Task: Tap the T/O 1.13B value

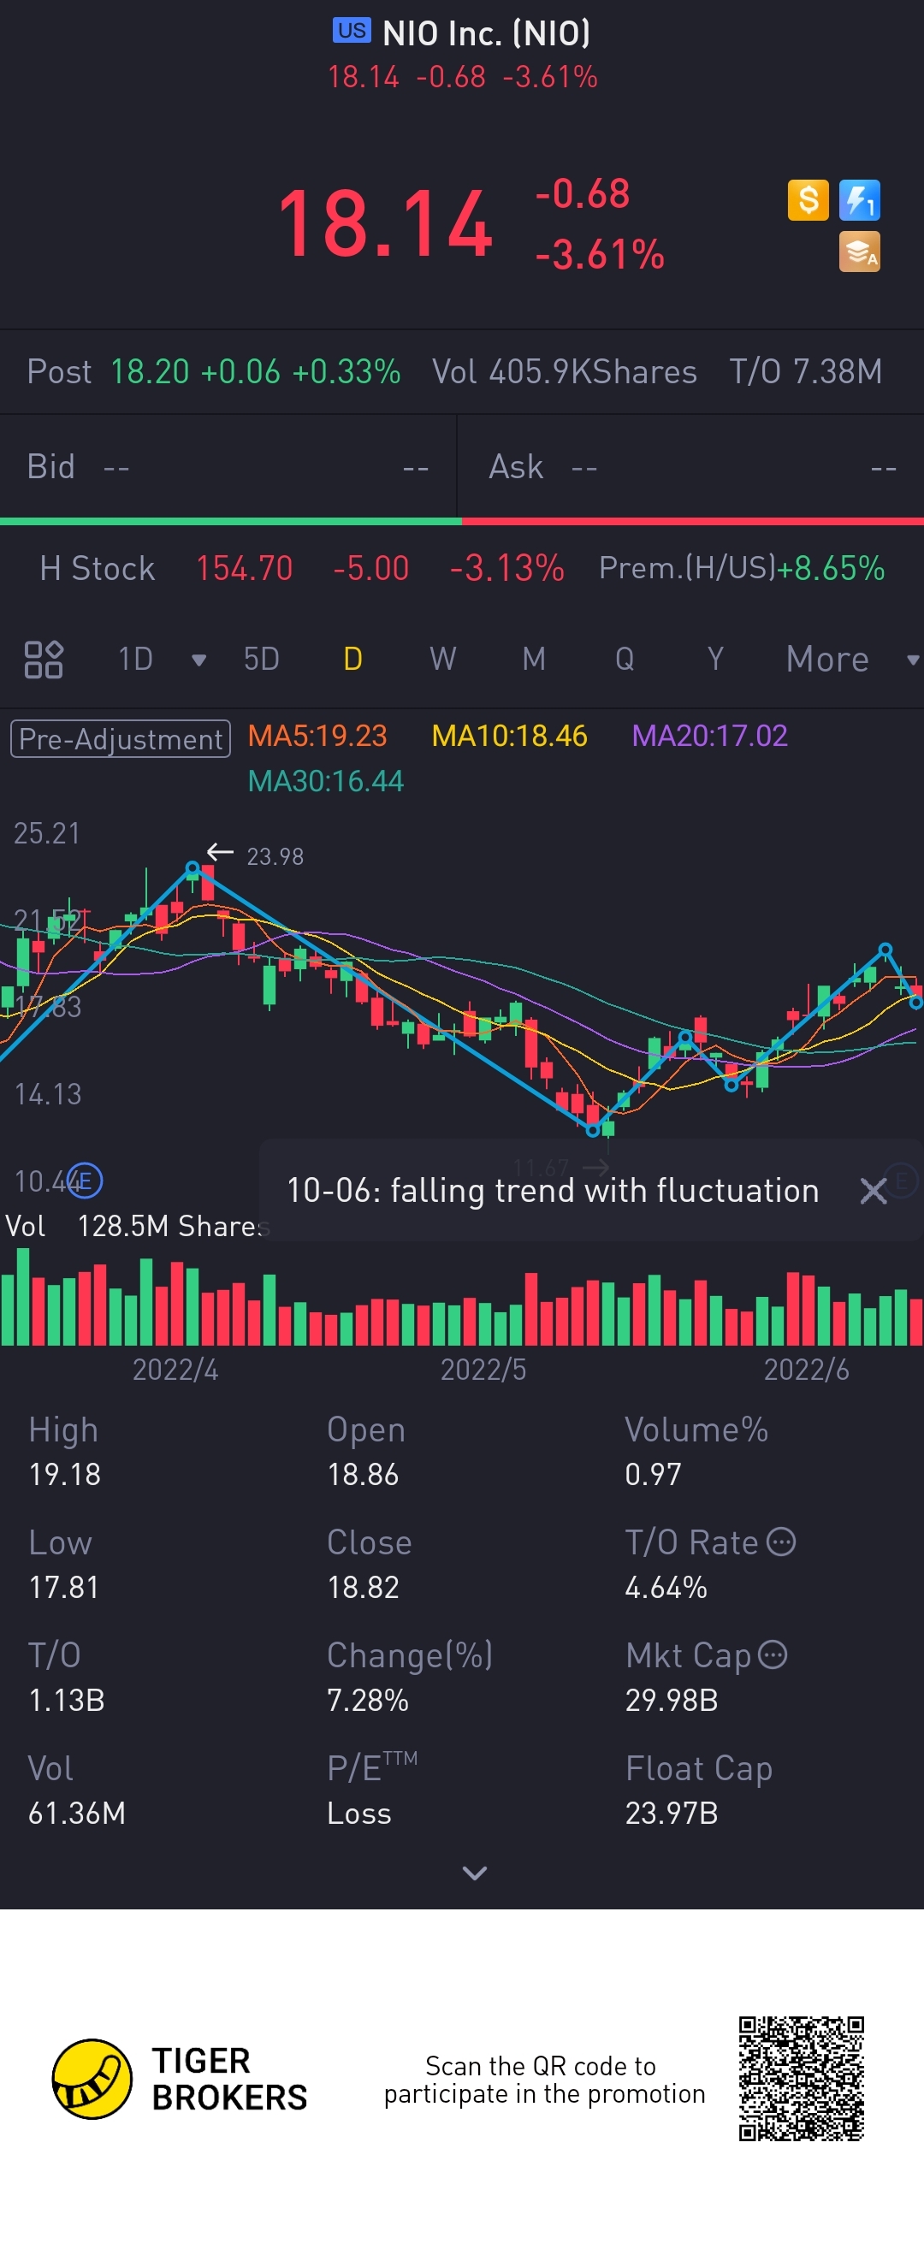Action: tap(67, 1700)
